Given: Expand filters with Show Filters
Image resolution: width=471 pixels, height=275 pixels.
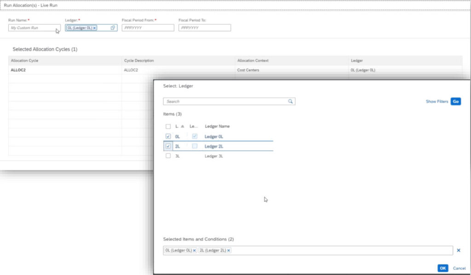Looking at the screenshot, I should [437, 101].
